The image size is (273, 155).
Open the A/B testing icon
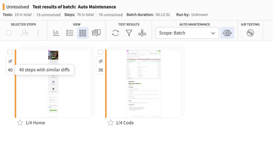coord(250,33)
